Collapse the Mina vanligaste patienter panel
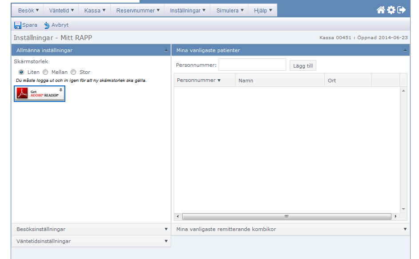Viewport: 419px width, 259px height. [405, 50]
